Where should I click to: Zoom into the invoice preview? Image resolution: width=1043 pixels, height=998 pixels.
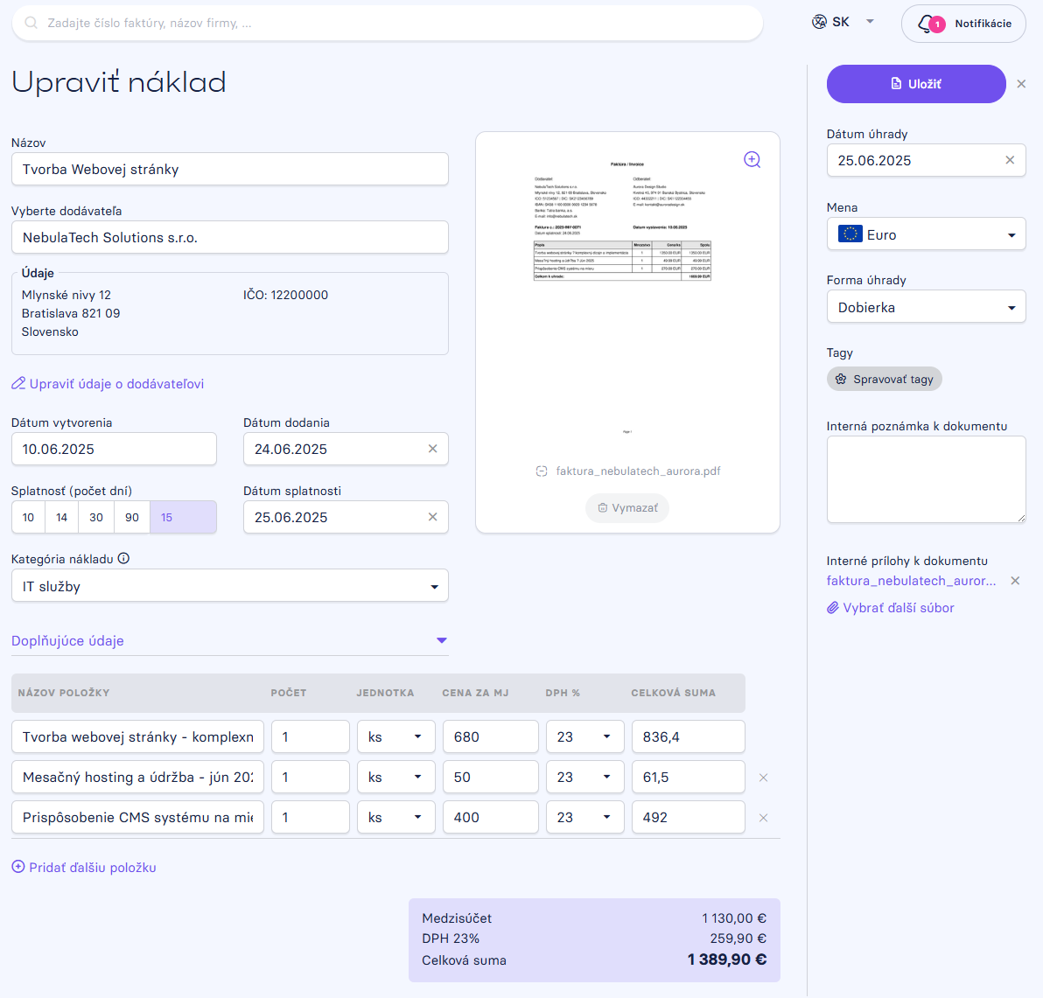pyautogui.click(x=752, y=159)
